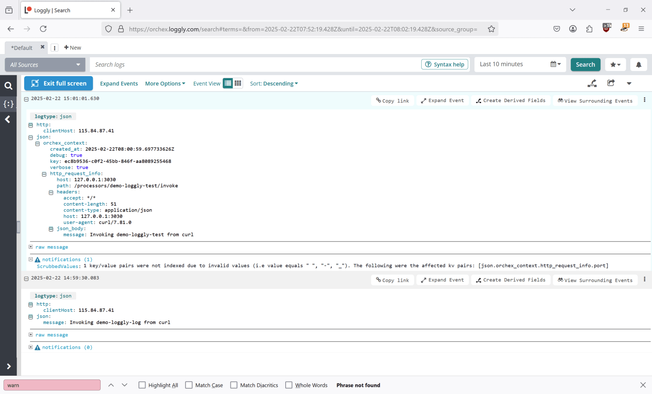Select the grid event view icon
The height and width of the screenshot is (394, 652).
[238, 83]
